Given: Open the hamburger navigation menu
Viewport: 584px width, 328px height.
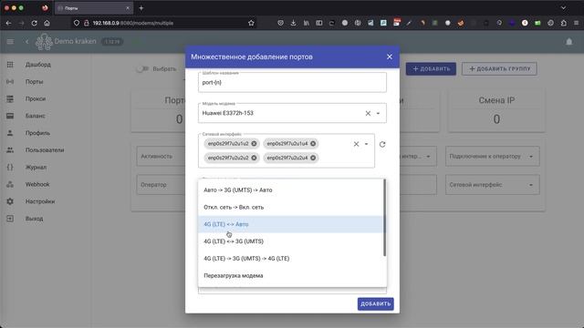Looking at the screenshot, I should click(10, 41).
